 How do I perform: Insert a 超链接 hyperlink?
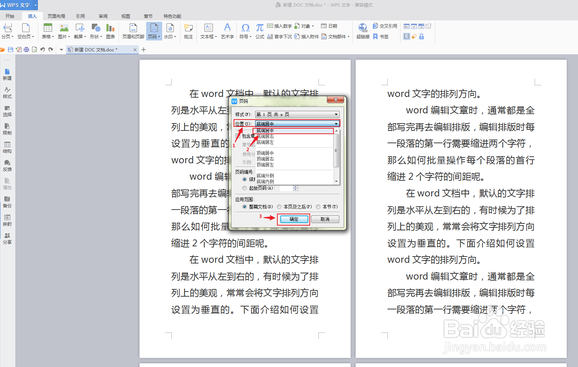pos(363,31)
